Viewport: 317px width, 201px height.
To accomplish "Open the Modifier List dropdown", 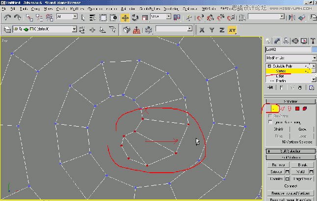I will 291,58.
